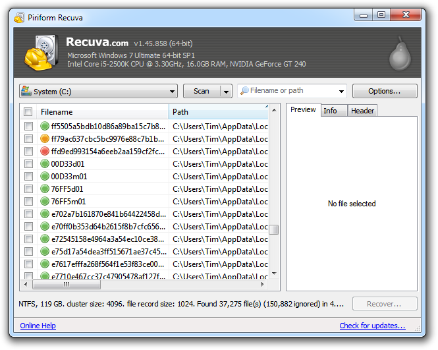
Task: Open the Online Help link
Action: [38, 326]
